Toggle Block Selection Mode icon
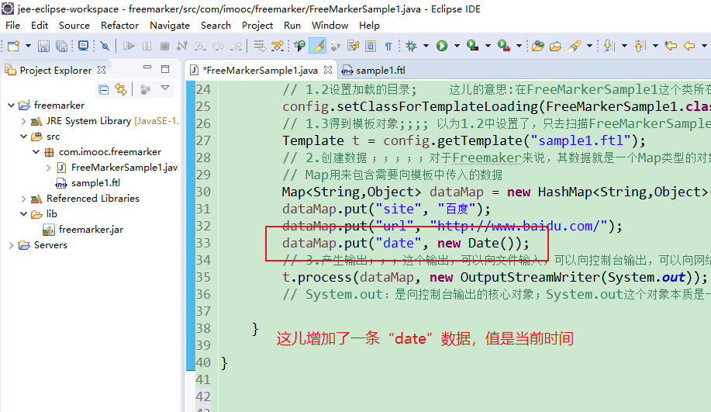The height and width of the screenshot is (412, 711). [x=371, y=46]
